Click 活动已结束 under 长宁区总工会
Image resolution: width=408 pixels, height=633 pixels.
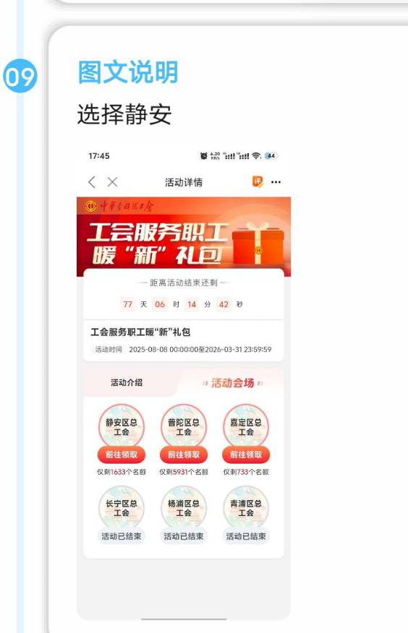pyautogui.click(x=122, y=536)
